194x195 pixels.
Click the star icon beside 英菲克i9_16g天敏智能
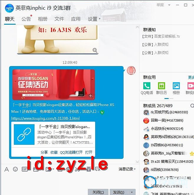pyautogui.click(x=192, y=154)
